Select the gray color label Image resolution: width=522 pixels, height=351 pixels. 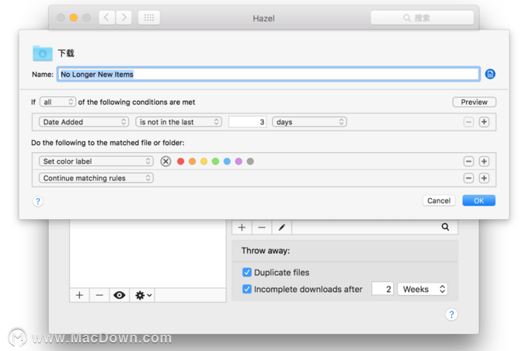coord(250,162)
